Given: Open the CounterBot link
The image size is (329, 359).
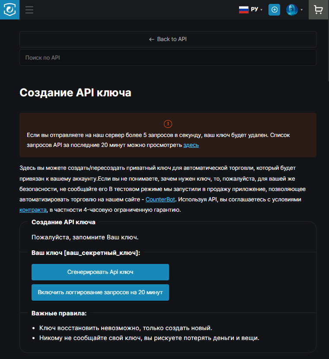Looking at the screenshot, I should (x=160, y=200).
